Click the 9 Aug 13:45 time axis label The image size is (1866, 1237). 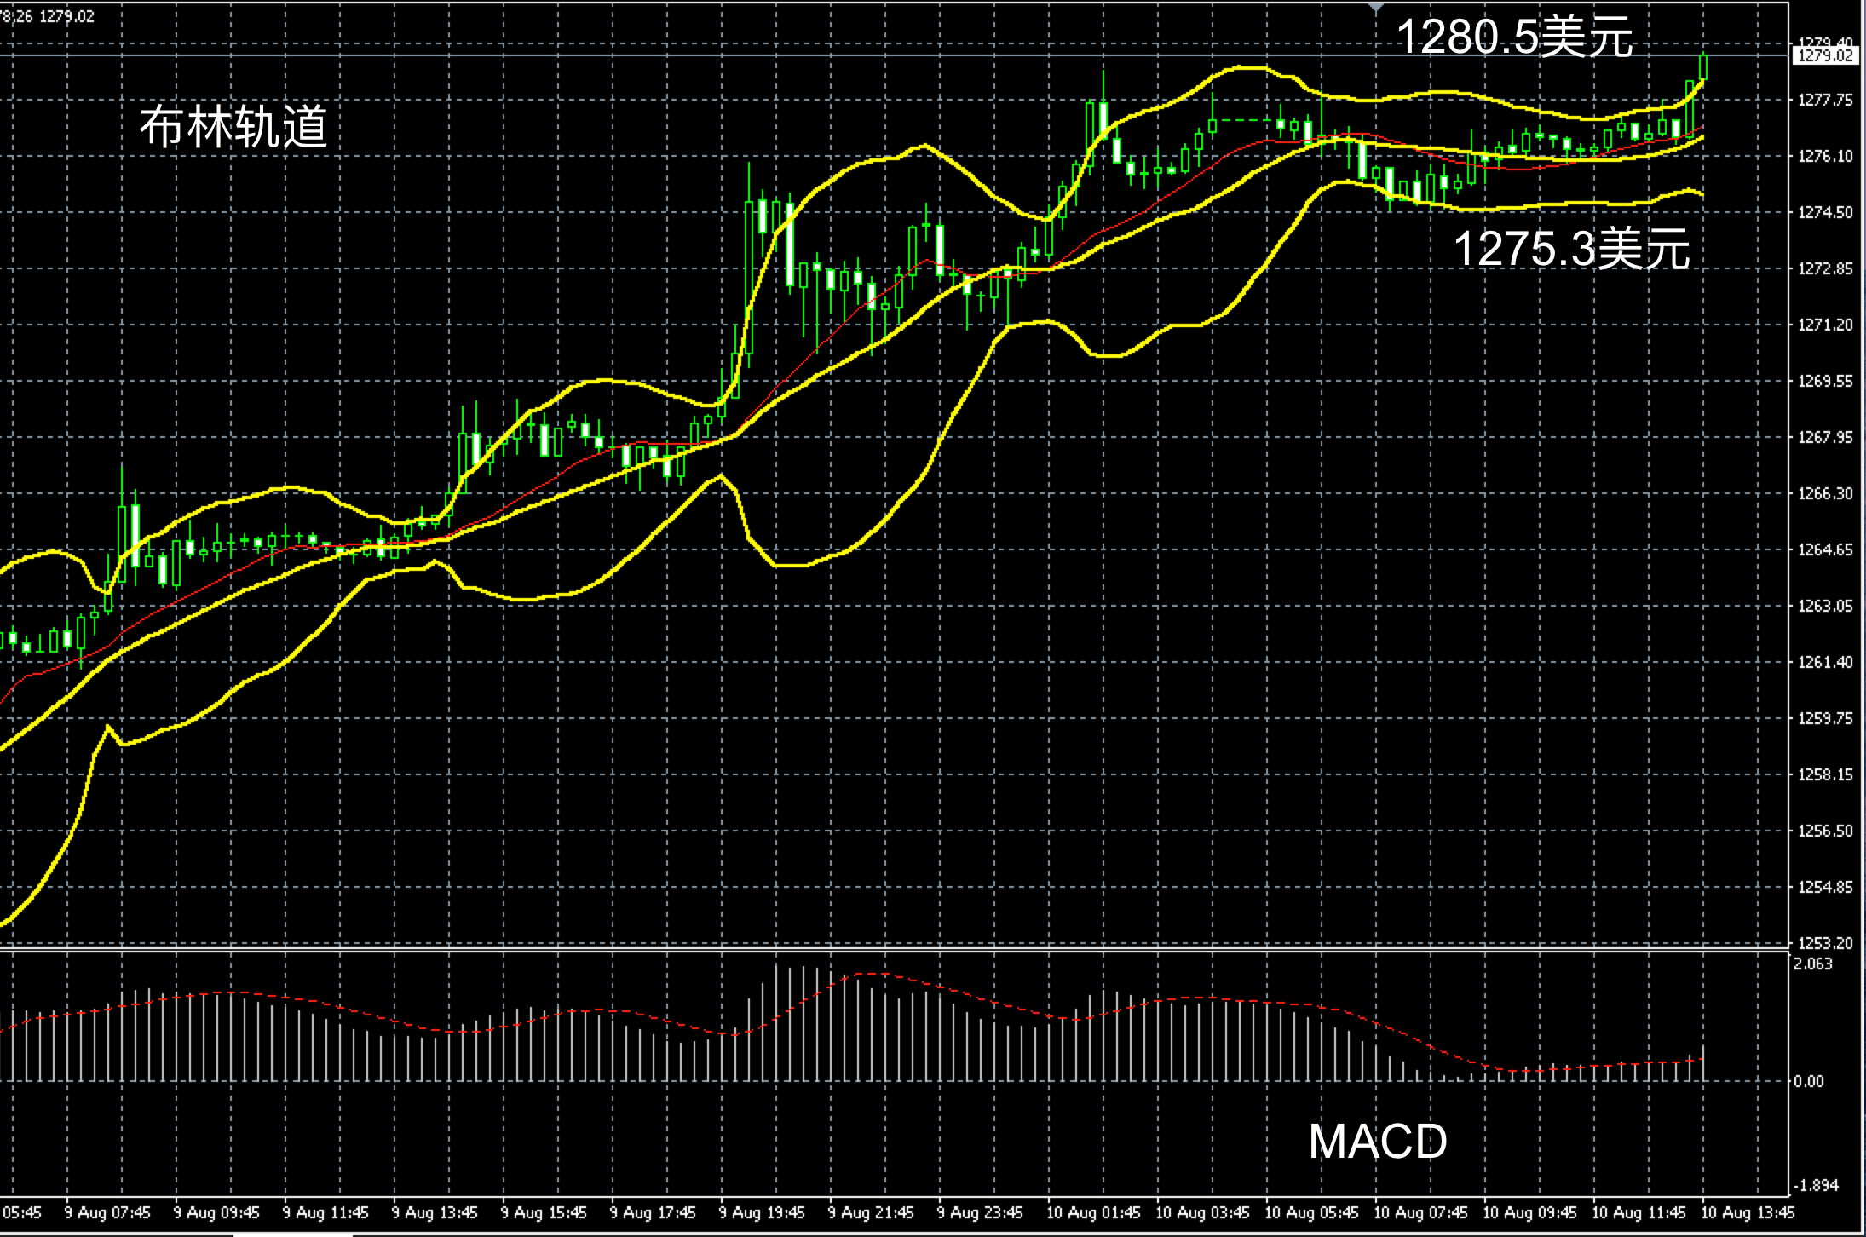435,1212
